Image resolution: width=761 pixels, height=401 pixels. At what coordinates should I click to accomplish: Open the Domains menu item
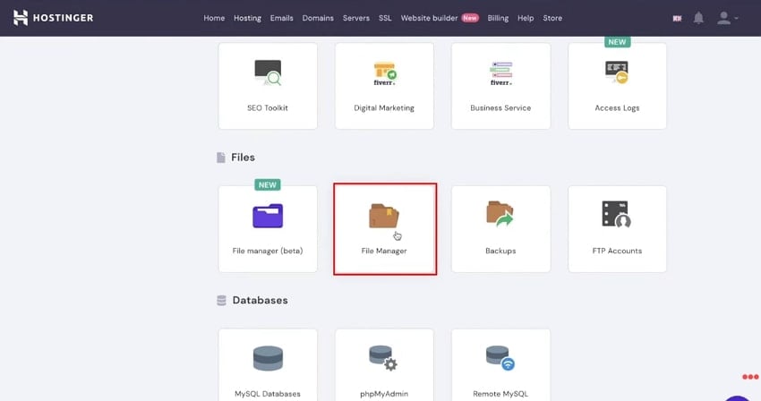pos(318,18)
